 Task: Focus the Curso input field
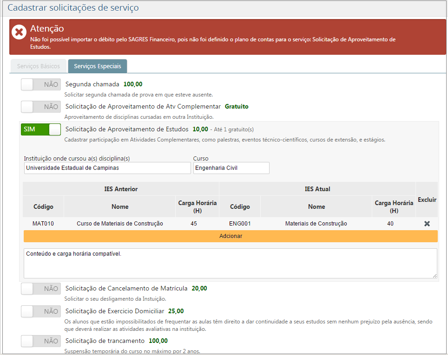pos(231,168)
